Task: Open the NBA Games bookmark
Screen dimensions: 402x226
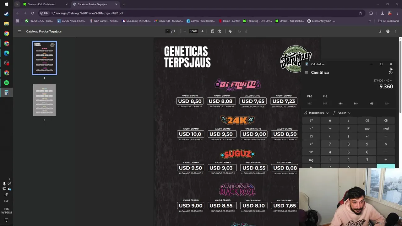Action: 104,21
